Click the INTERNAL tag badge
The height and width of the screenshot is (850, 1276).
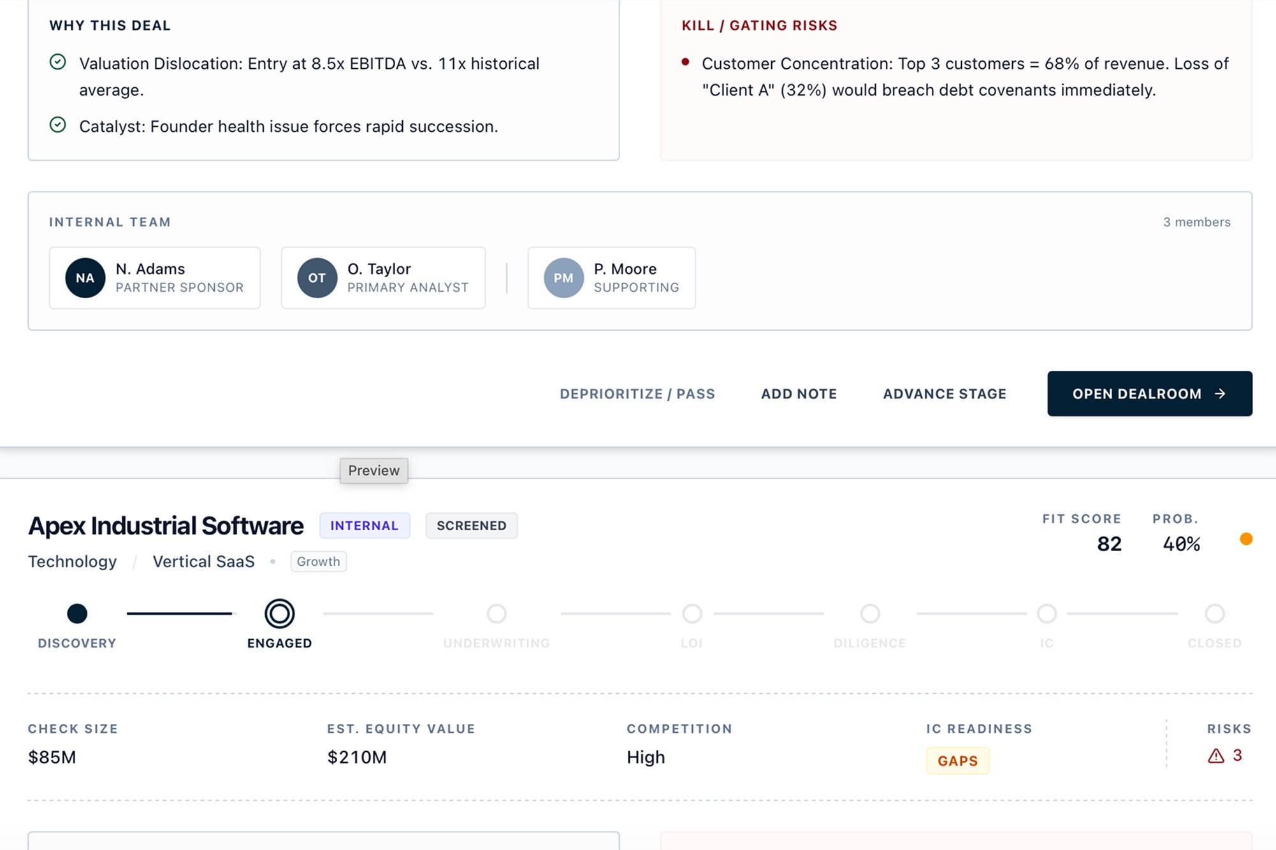click(x=364, y=526)
